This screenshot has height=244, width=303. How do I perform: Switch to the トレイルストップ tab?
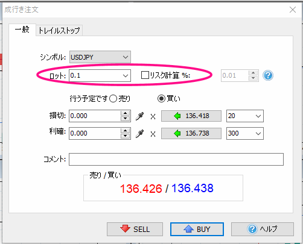[x=59, y=30]
